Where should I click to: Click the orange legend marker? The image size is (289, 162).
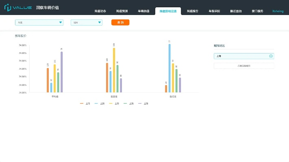[x=82, y=104]
